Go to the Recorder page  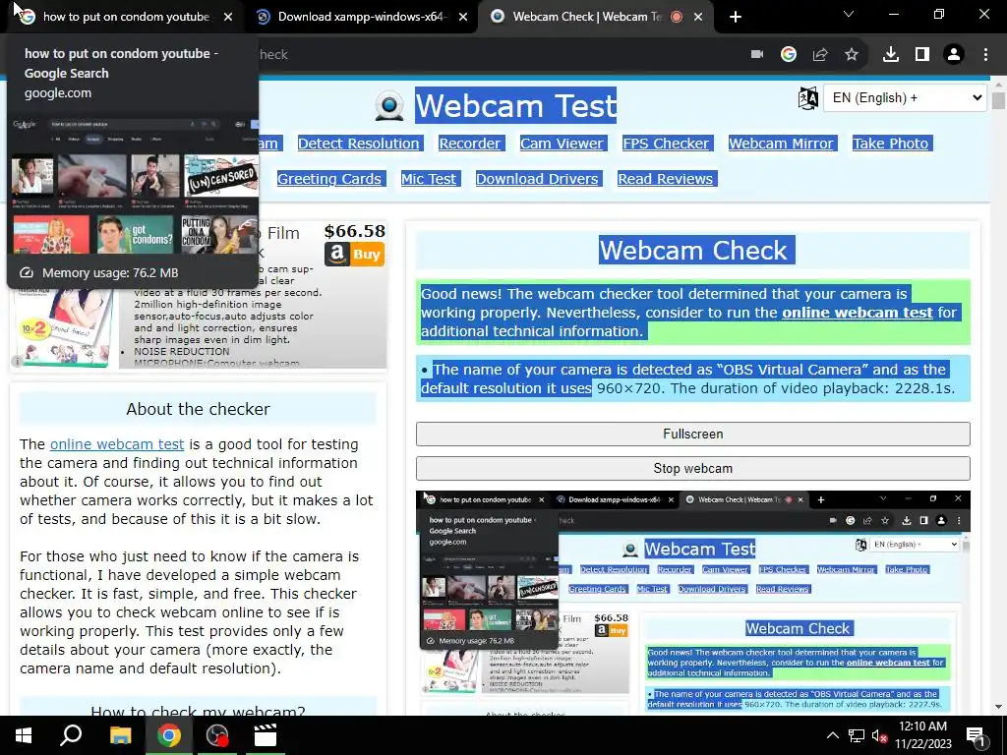(469, 144)
